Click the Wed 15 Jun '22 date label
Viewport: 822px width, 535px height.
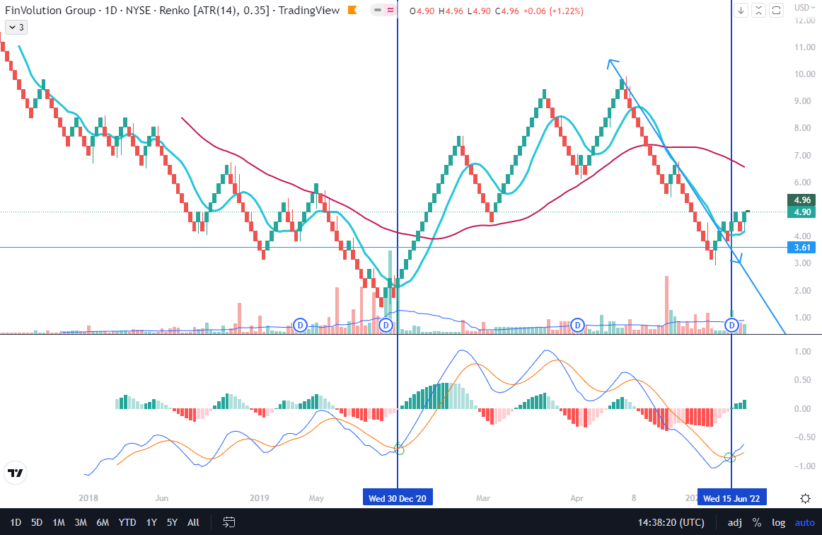pos(731,498)
